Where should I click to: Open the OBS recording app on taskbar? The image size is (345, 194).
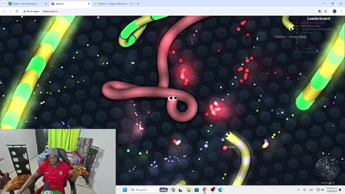213,190
